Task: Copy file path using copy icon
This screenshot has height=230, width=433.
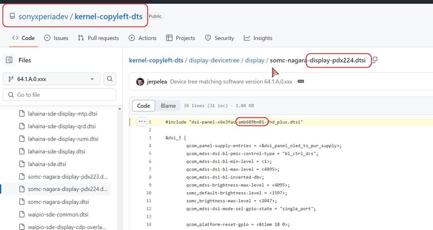Action: [x=375, y=59]
